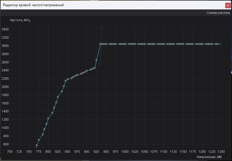This screenshot has height=161, width=232.
Task: Click the 600 frequency axis label
Action: click(6, 144)
